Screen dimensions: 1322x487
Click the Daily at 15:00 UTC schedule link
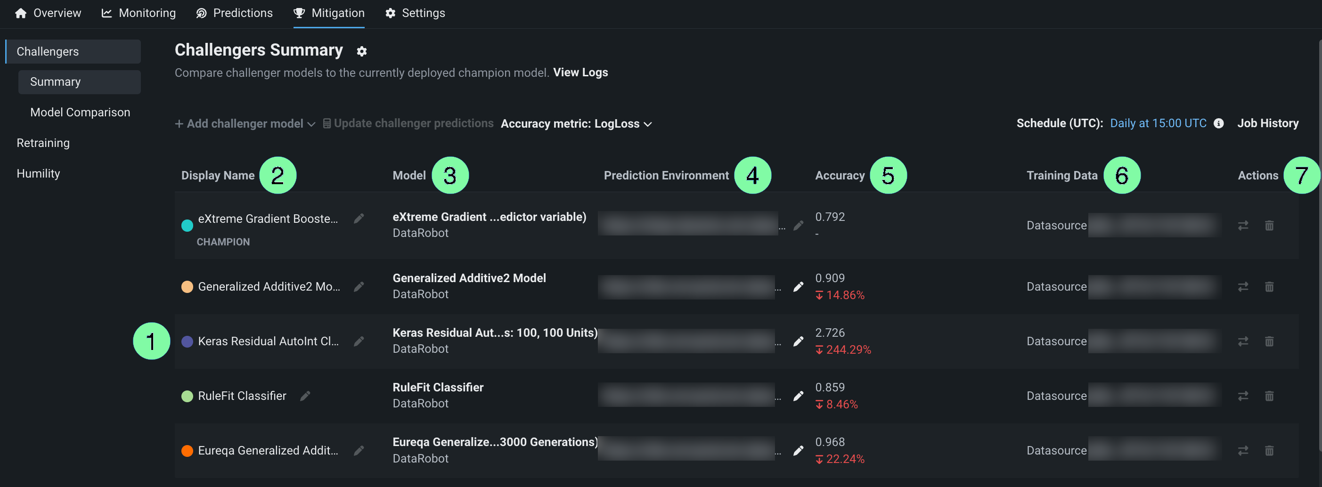[x=1158, y=123]
